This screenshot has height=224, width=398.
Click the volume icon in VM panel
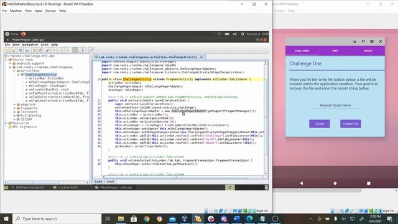pos(235,34)
